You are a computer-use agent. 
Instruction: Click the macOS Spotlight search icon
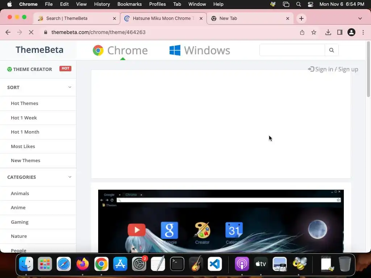[x=299, y=4]
